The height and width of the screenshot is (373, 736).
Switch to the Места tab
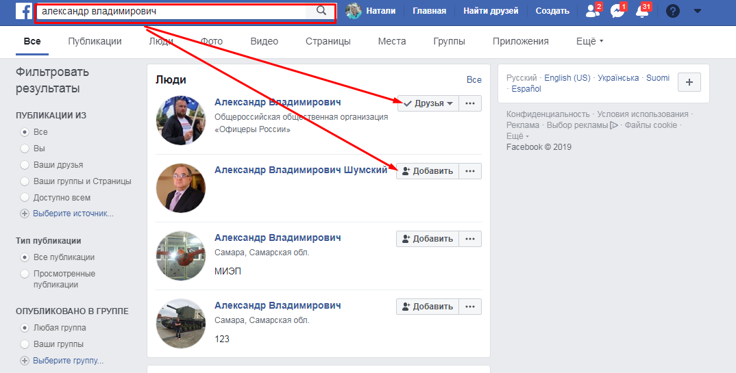click(x=392, y=41)
